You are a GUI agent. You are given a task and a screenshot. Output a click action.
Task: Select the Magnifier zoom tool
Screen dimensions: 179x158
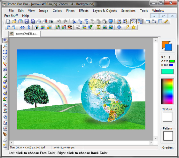5,46
